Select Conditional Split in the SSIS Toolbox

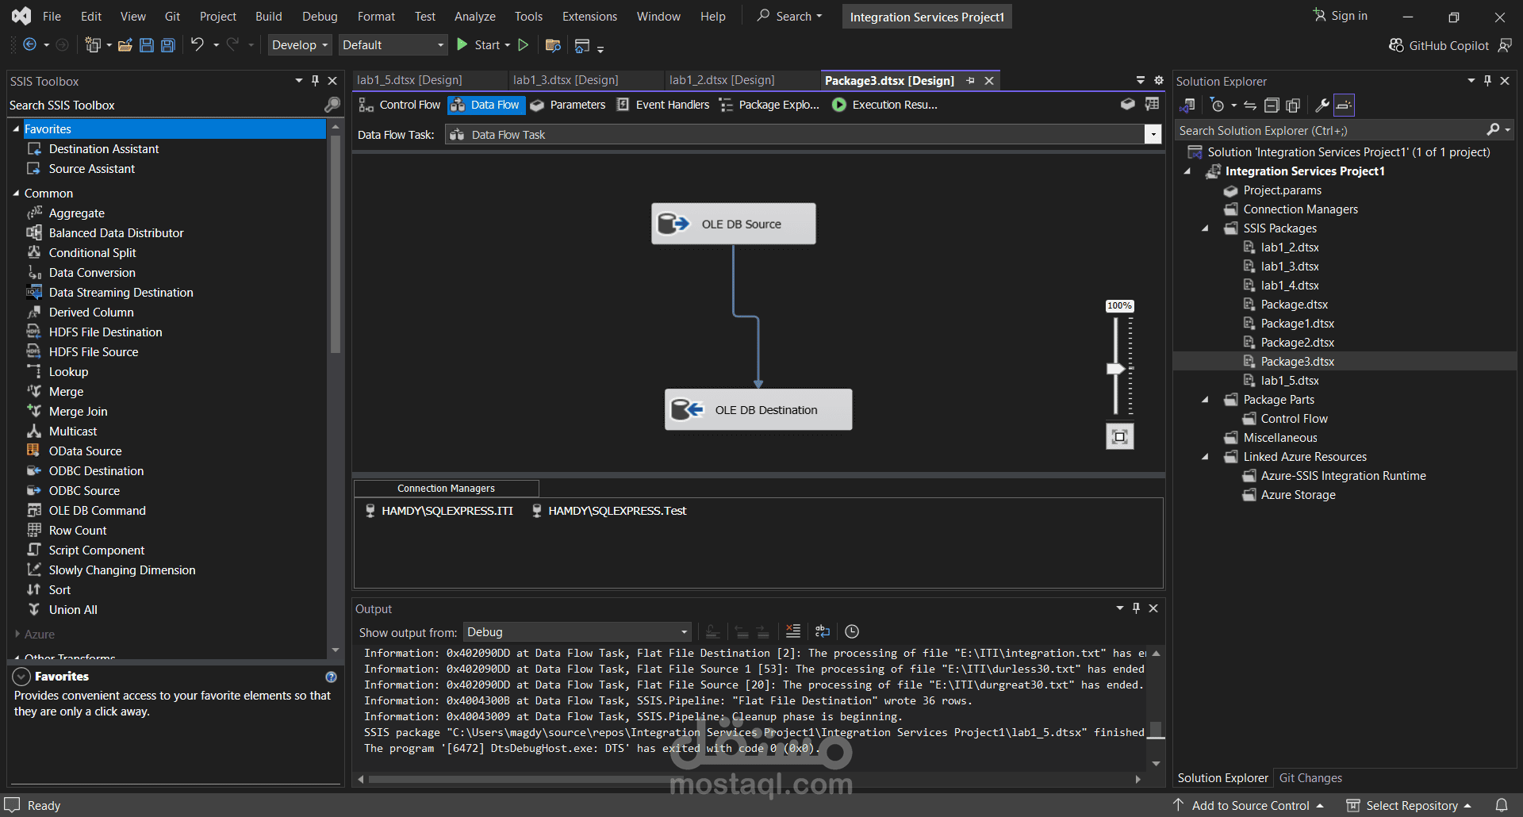click(92, 253)
